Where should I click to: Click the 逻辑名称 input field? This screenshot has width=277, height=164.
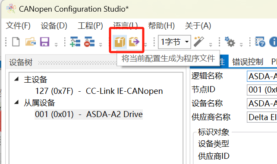262,76
